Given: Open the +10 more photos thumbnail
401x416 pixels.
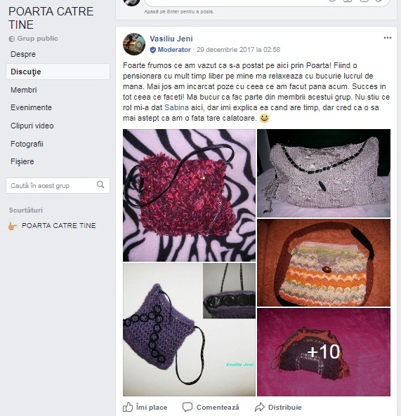Looking at the screenshot, I should 324,352.
